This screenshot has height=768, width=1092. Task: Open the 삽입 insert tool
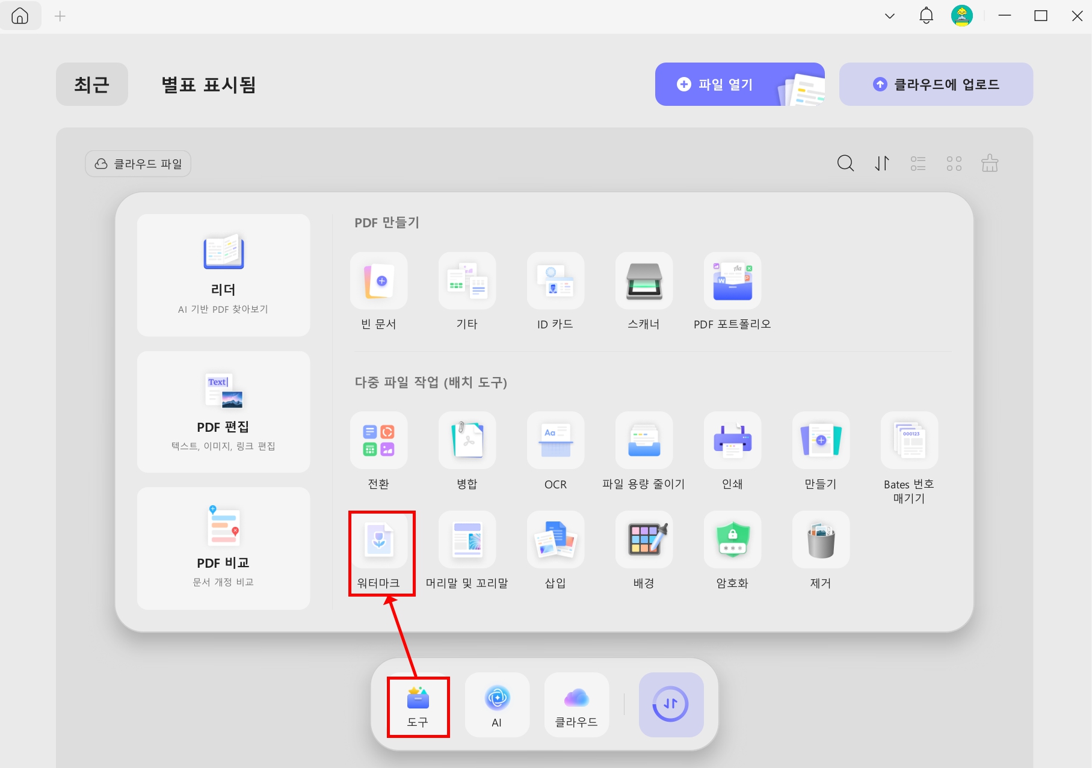555,539
